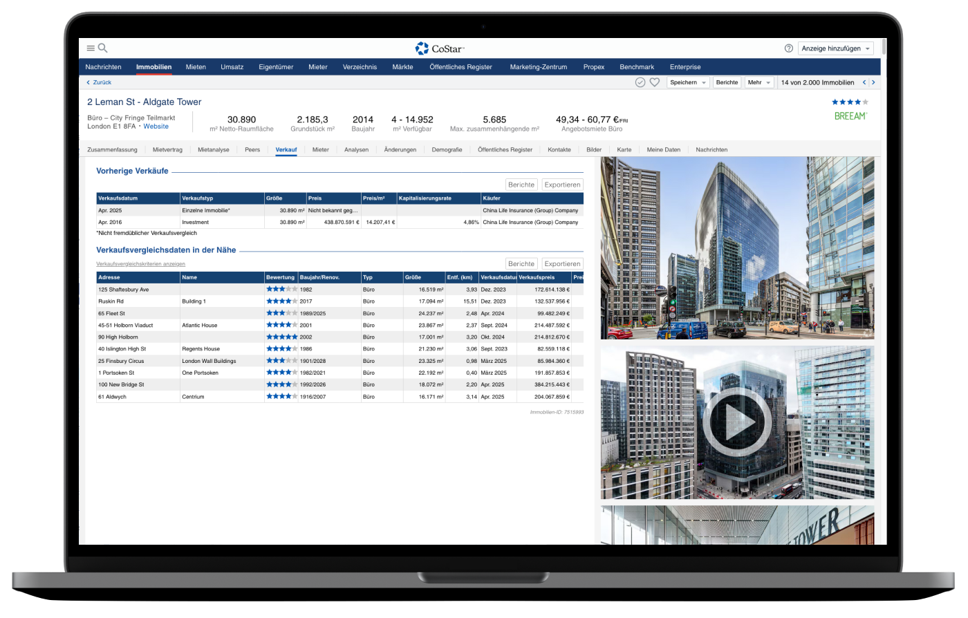The height and width of the screenshot is (618, 968).
Task: Expand the Anzeige hinzufügen dropdown
Action: [x=836, y=48]
